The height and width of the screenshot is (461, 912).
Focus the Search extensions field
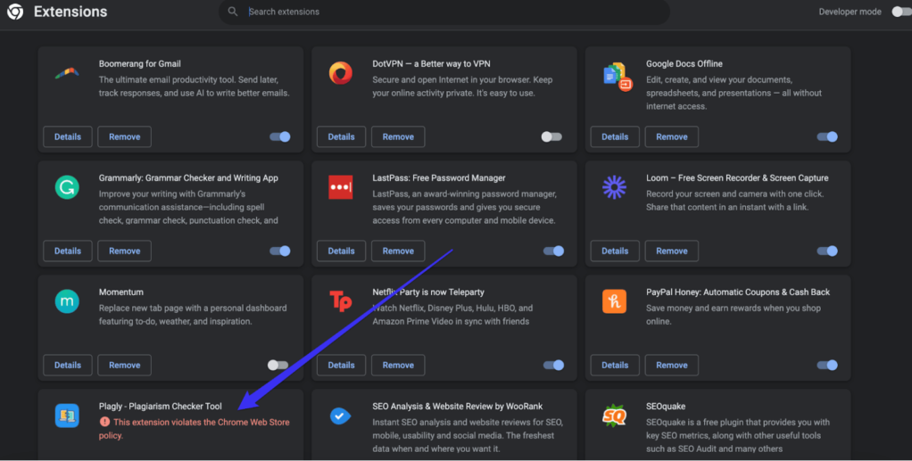coord(446,12)
